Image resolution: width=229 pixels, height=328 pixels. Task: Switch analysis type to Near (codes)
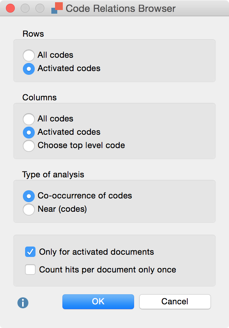click(x=29, y=209)
